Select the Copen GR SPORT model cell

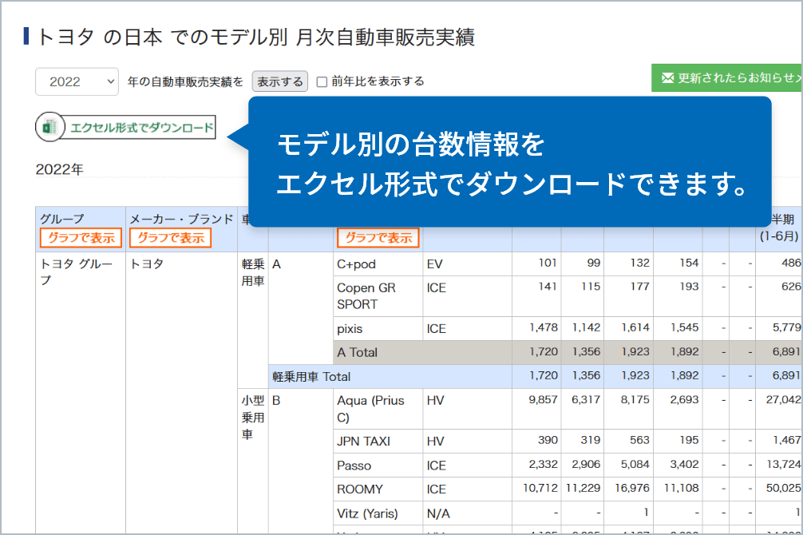378,296
